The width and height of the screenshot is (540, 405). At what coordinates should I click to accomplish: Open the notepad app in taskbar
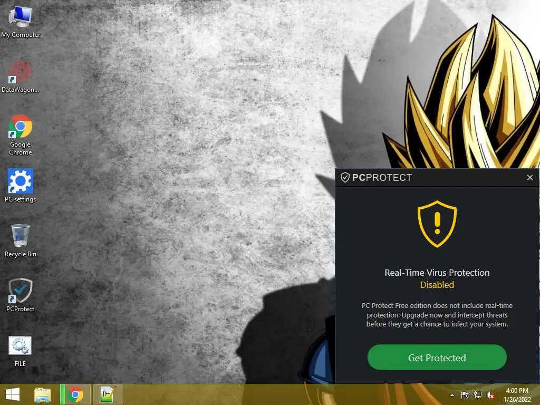(108, 394)
